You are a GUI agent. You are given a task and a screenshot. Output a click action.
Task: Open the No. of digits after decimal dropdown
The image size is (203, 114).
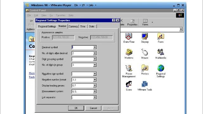[95, 53]
